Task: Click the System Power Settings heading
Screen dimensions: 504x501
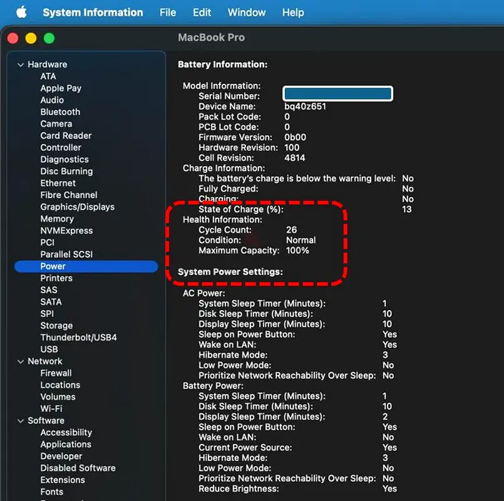Action: (230, 272)
